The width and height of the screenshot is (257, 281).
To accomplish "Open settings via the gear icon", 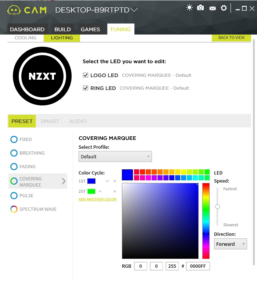I will [224, 8].
